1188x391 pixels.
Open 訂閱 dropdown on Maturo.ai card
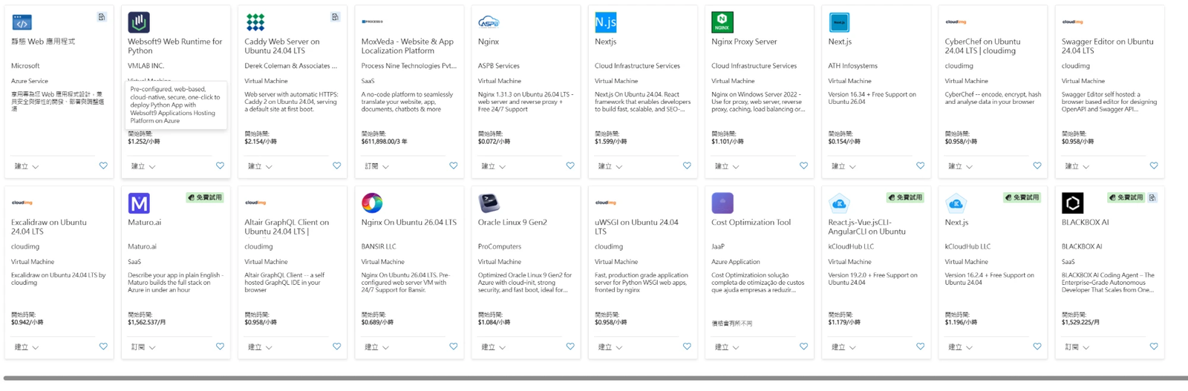[143, 347]
